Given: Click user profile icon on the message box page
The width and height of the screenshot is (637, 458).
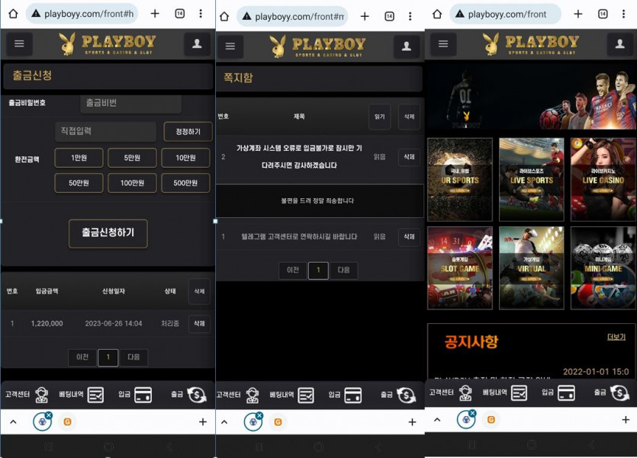Looking at the screenshot, I should point(407,46).
